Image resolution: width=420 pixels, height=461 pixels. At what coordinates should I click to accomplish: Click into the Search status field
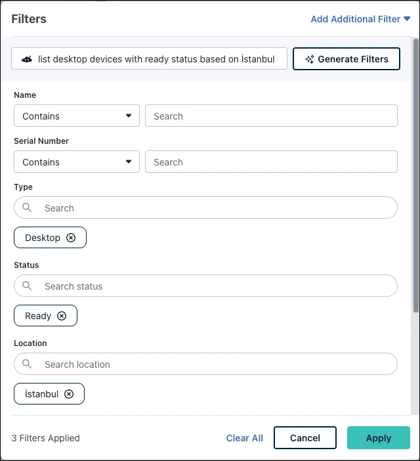(x=217, y=286)
